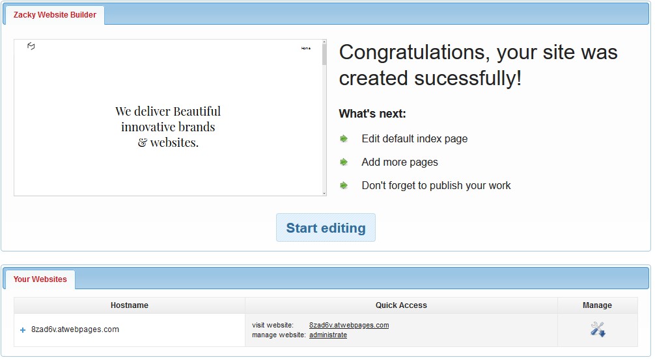
Task: Open the Zacky Website Builder tab
Action: tap(55, 15)
